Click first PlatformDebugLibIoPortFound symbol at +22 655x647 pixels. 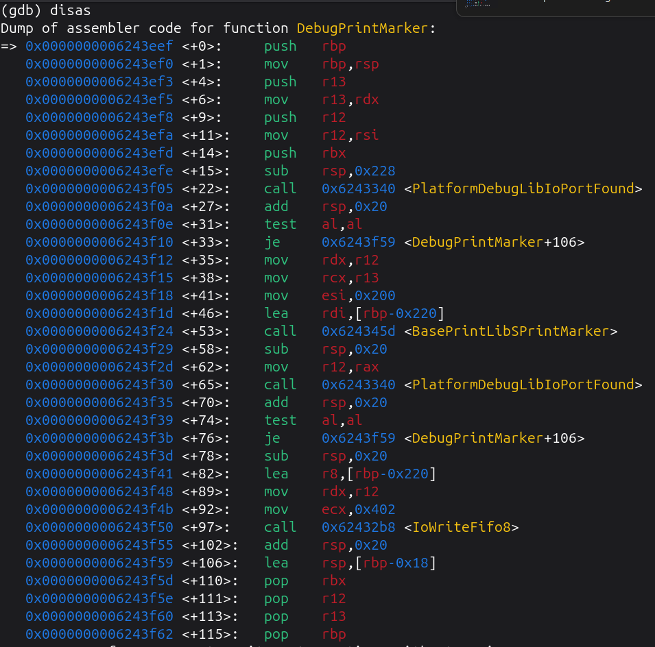pos(523,189)
